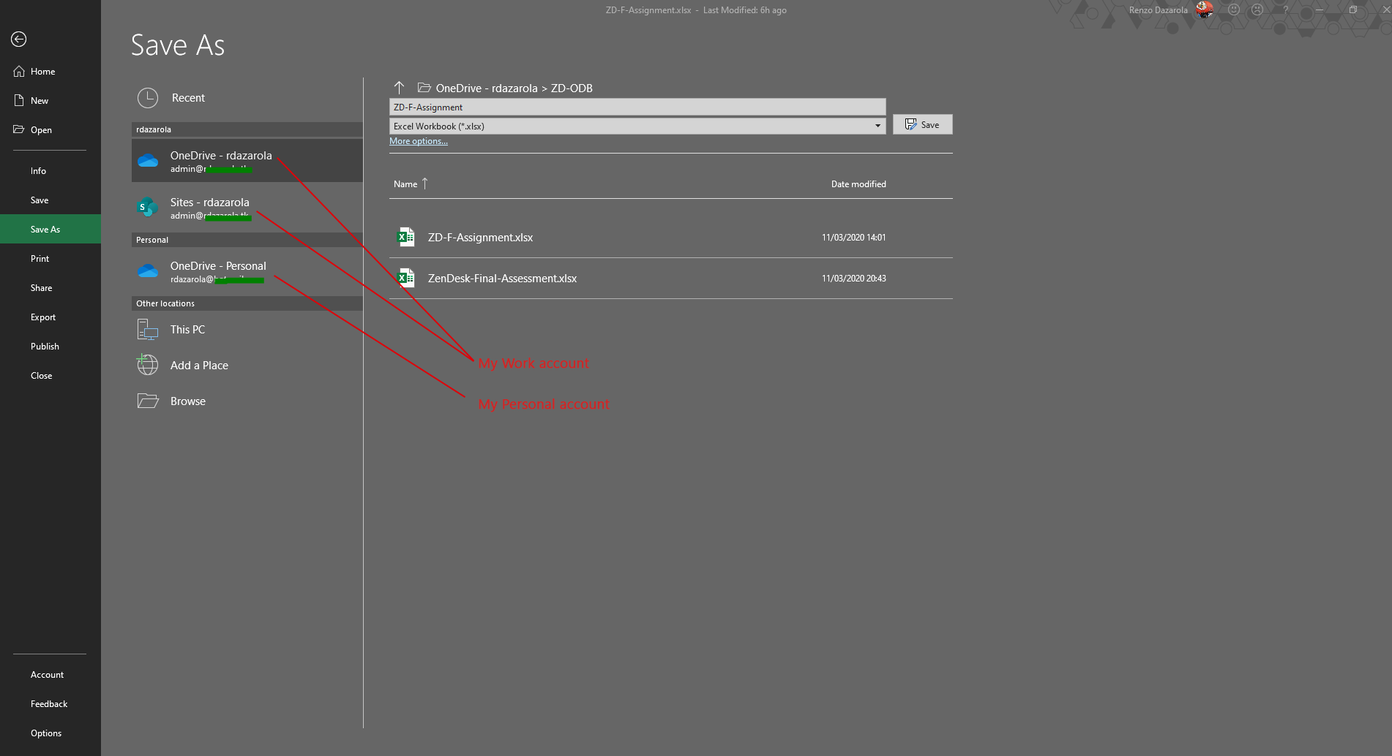
Task: Select OneDrive - Personal cloud location
Action: point(247,271)
